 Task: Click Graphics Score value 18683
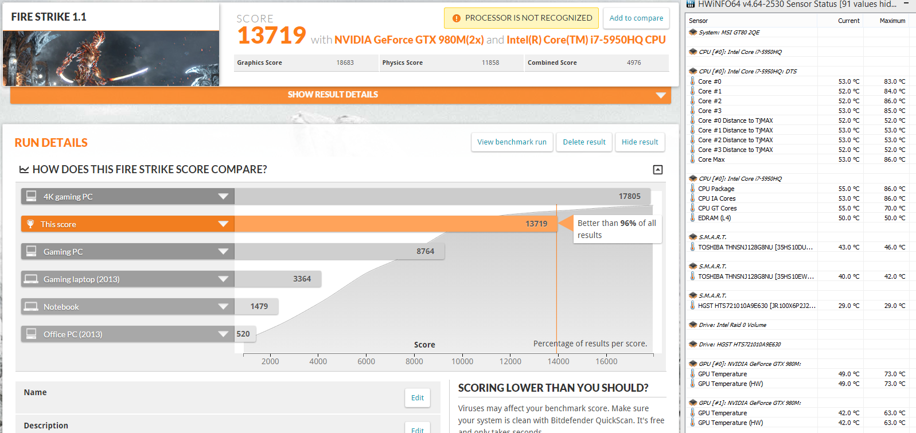click(x=345, y=63)
